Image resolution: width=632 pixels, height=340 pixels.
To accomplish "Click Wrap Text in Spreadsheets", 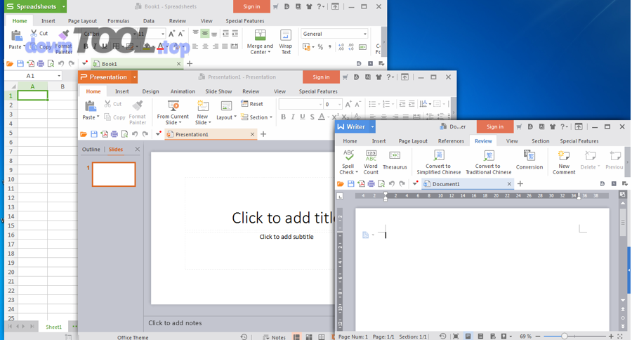I will (x=286, y=42).
